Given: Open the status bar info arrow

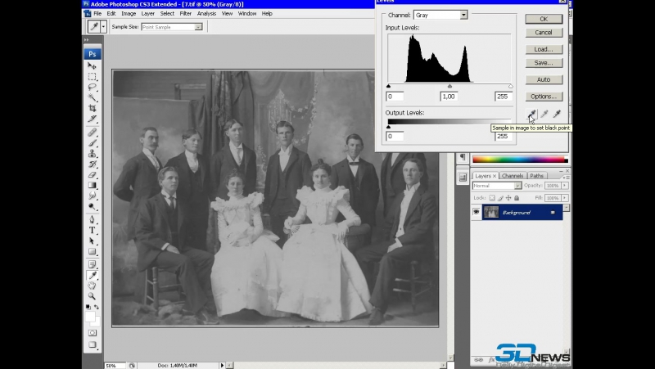Looking at the screenshot, I should tap(222, 365).
